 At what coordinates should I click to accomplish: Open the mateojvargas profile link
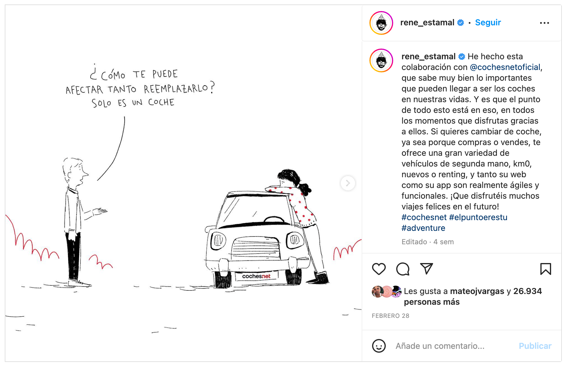[x=477, y=291]
